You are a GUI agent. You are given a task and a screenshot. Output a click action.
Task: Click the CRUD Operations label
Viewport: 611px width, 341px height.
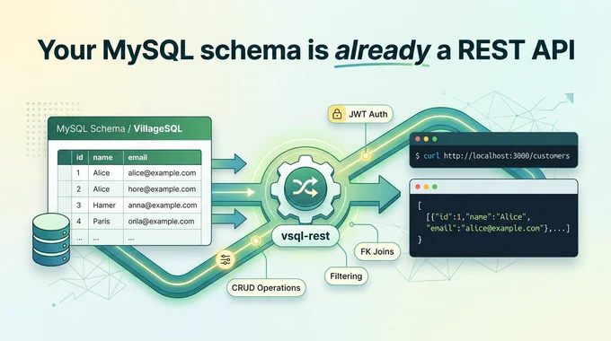click(266, 288)
